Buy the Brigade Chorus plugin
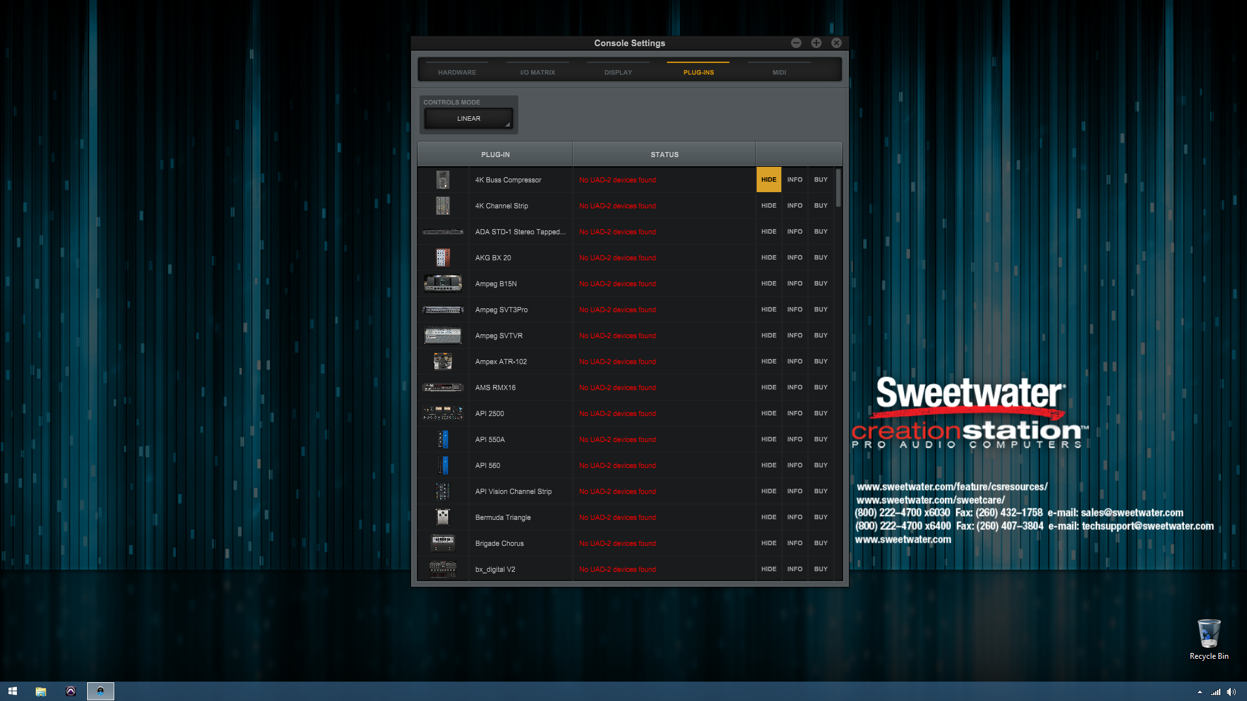Viewport: 1247px width, 701px height. click(820, 543)
